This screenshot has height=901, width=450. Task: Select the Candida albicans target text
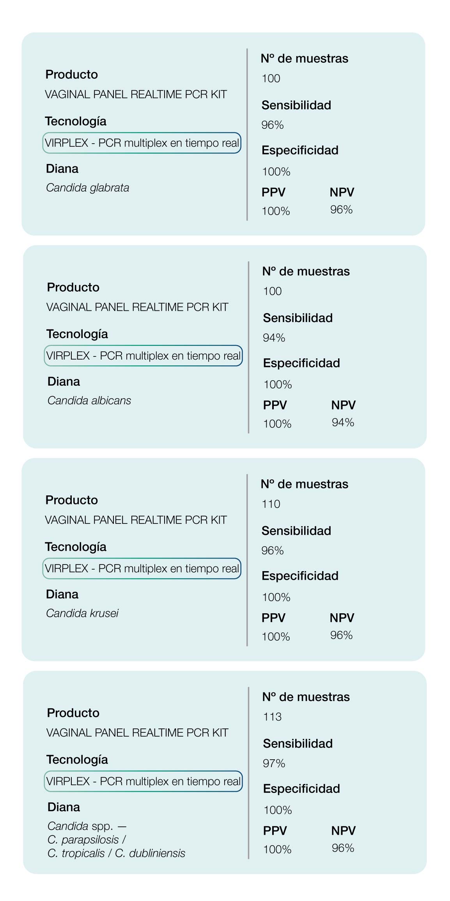pos(89,401)
